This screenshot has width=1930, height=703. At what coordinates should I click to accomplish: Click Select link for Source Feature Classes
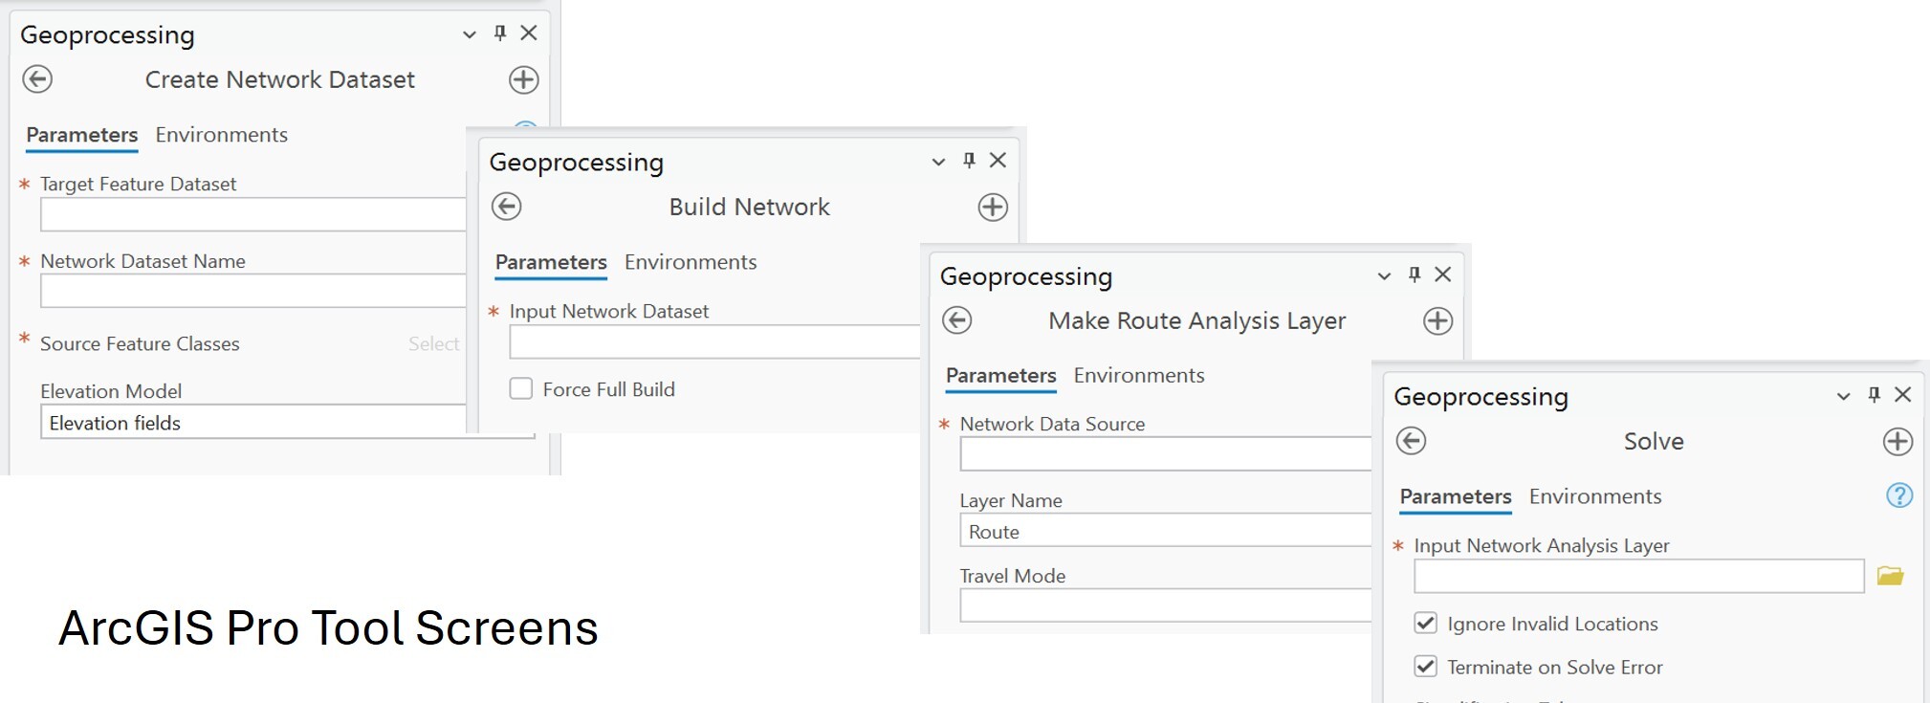point(433,343)
